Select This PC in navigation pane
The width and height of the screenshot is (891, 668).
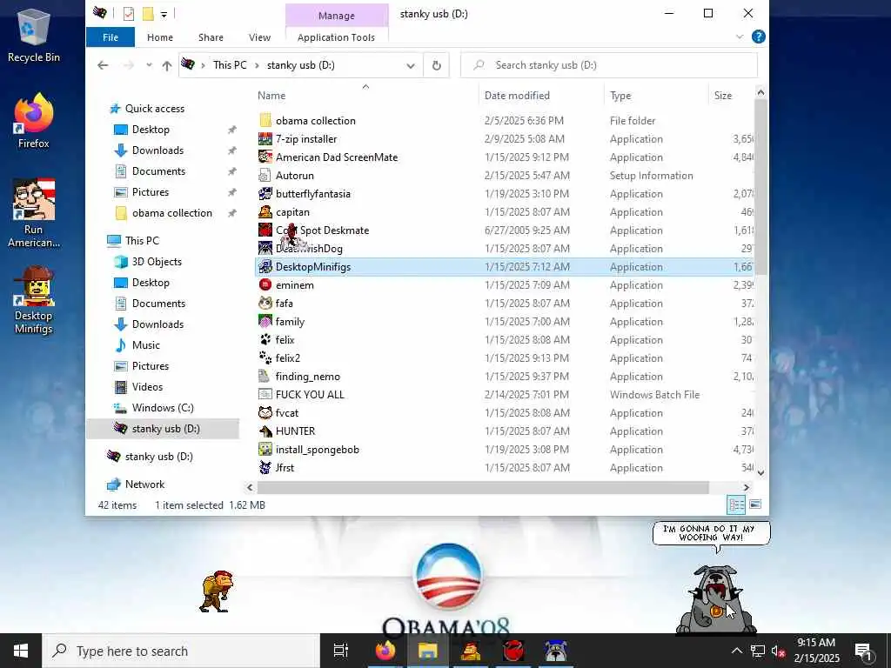pyautogui.click(x=142, y=240)
